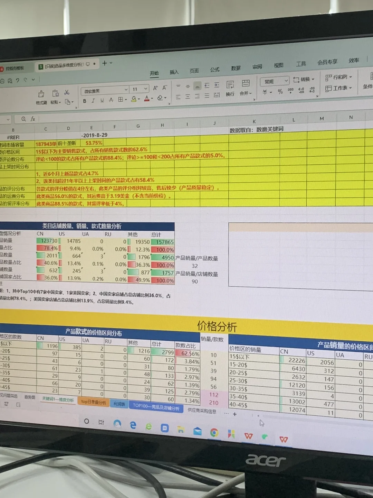Select sheet tab TOP100—竞品及店铺分析

click(x=156, y=407)
